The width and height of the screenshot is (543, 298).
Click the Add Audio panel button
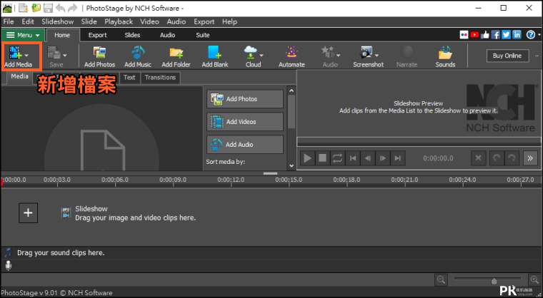(245, 145)
